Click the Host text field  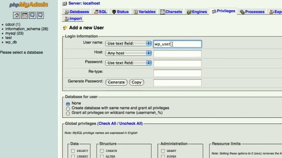tap(177, 54)
